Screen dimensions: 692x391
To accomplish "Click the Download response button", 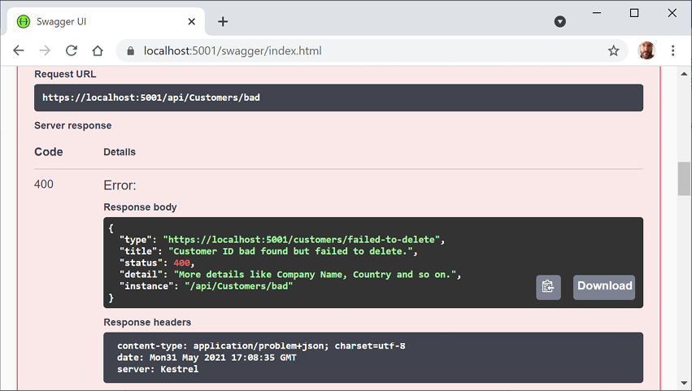I will coord(604,286).
